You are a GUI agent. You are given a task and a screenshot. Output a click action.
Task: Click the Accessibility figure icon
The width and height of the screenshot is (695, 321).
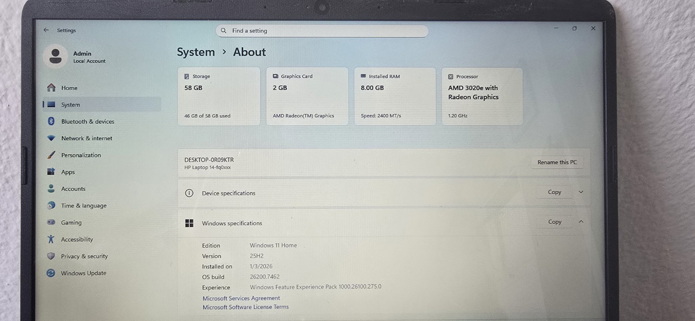pyautogui.click(x=51, y=239)
